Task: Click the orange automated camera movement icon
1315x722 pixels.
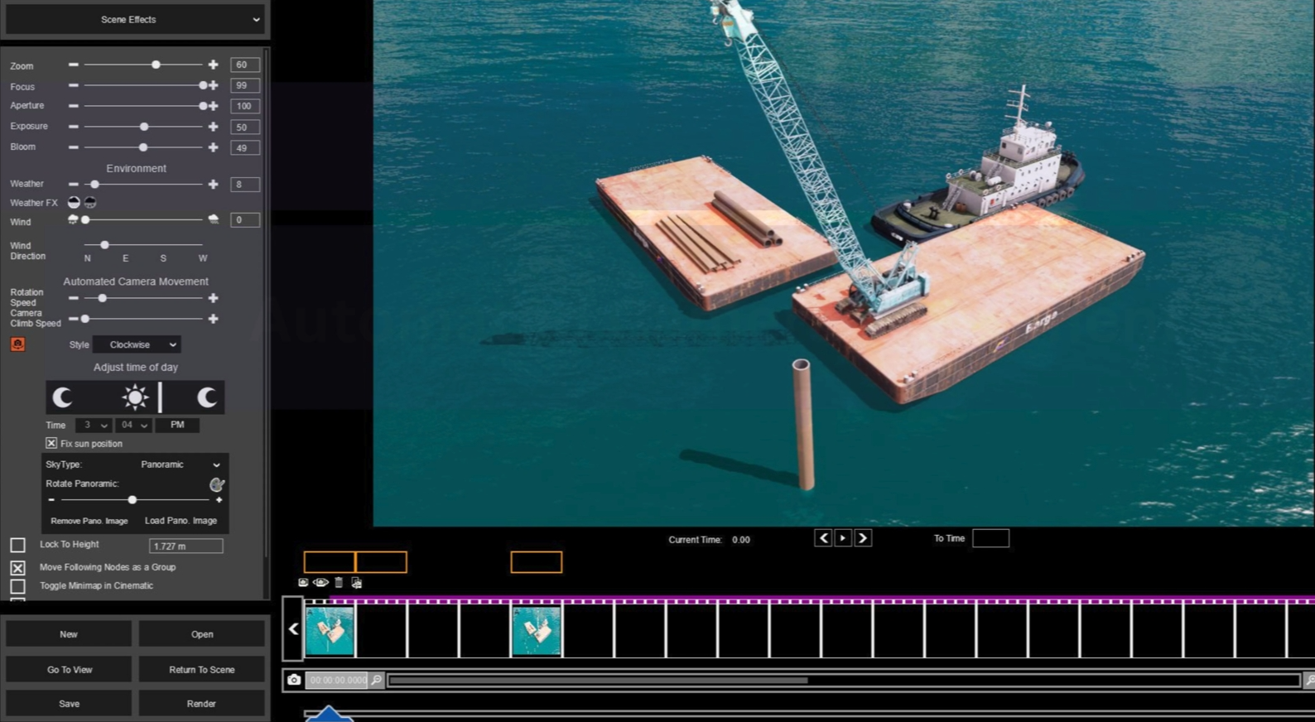Action: pyautogui.click(x=17, y=344)
